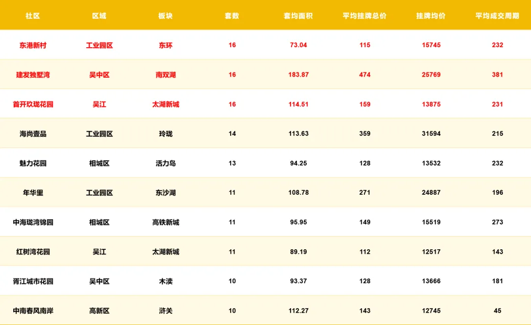Click 相城区 in the 魅力花园 row
This screenshot has width=531, height=325.
(x=99, y=163)
